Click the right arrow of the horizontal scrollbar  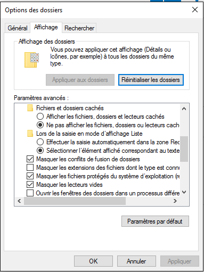(x=175, y=201)
